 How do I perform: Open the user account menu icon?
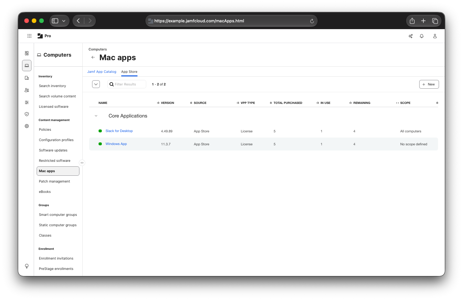pos(435,36)
